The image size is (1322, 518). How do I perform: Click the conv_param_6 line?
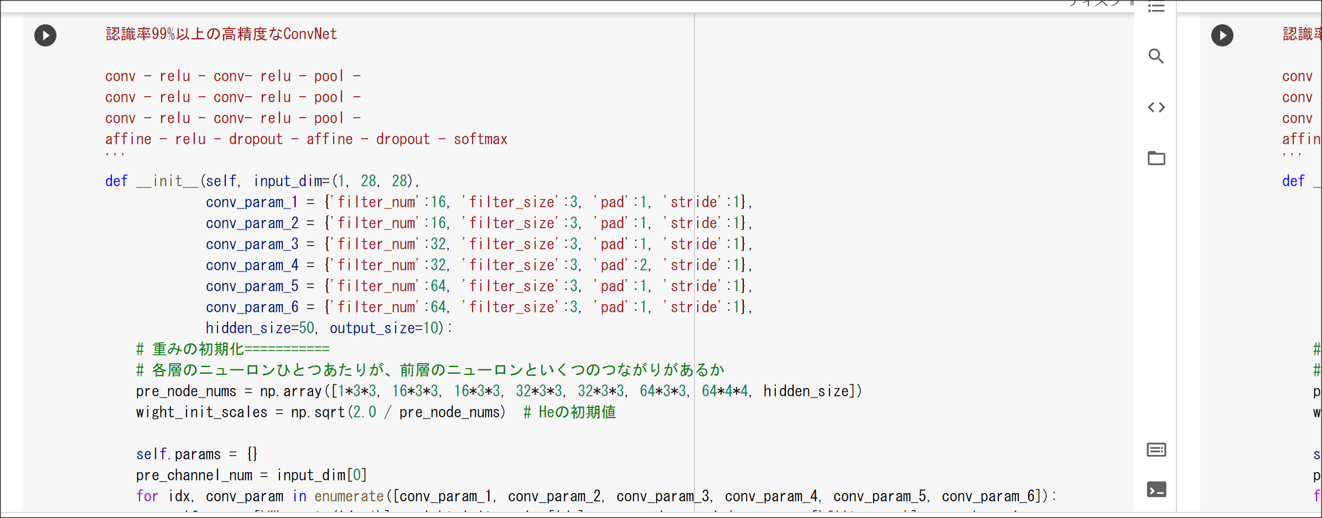479,307
